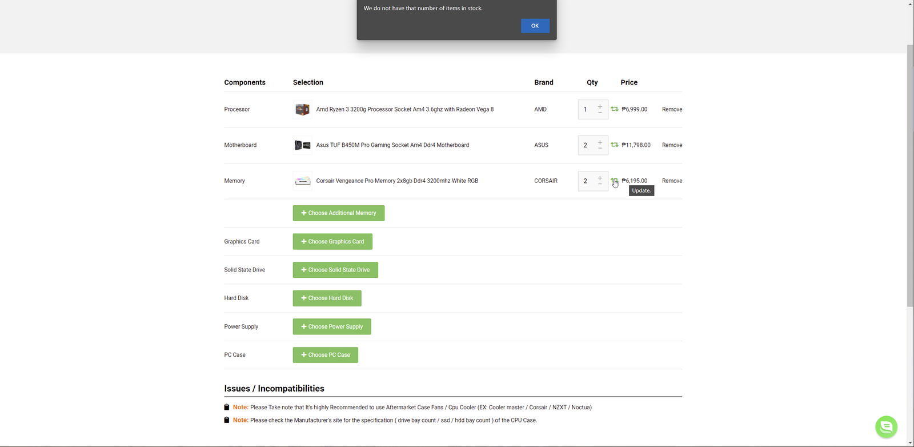Update quantity icon for Motherboard row
Screen dimensions: 914x447
614,145
